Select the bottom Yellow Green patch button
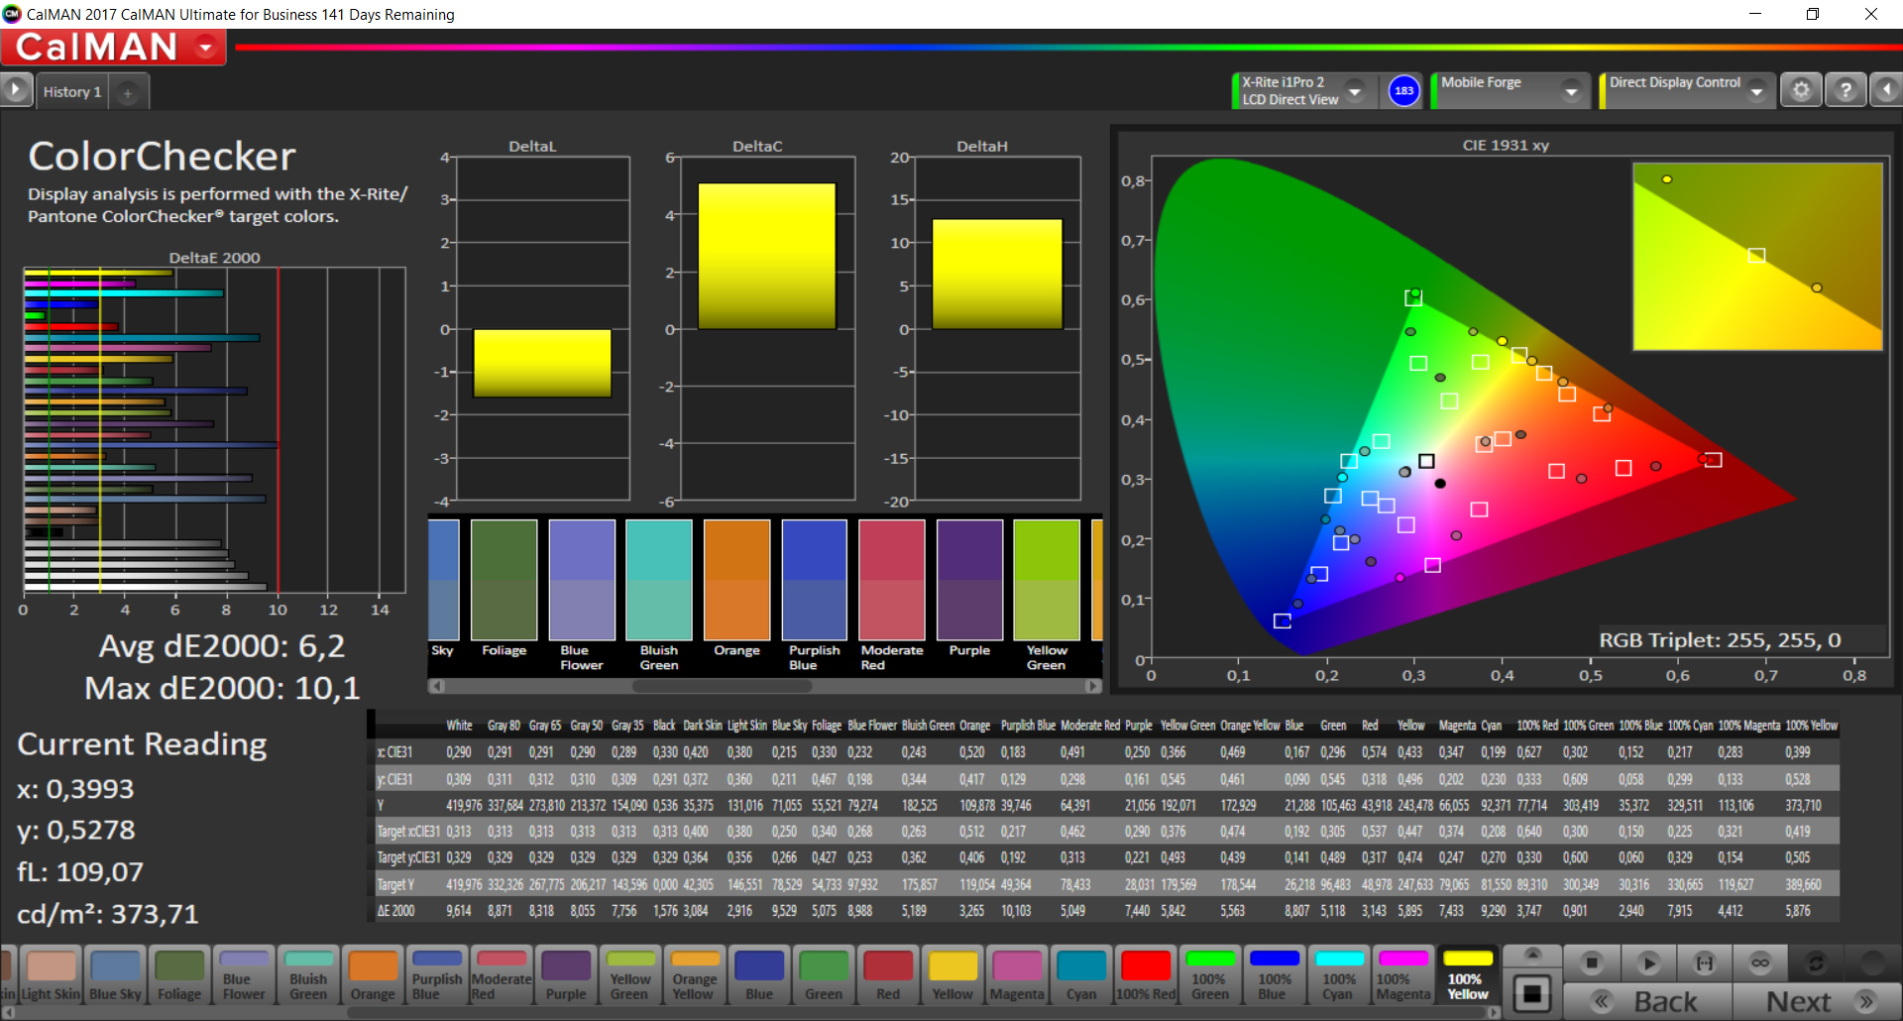 (x=630, y=975)
